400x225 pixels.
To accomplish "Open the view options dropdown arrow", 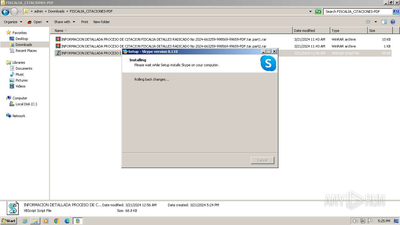I will click(x=376, y=22).
